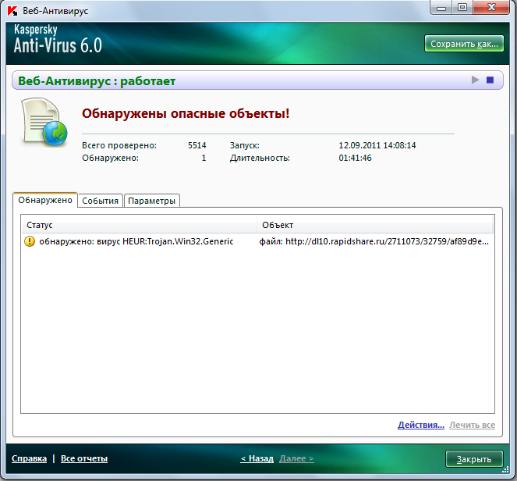The image size is (517, 481).
Task: Close the report with Закрыть button
Action: (x=474, y=459)
